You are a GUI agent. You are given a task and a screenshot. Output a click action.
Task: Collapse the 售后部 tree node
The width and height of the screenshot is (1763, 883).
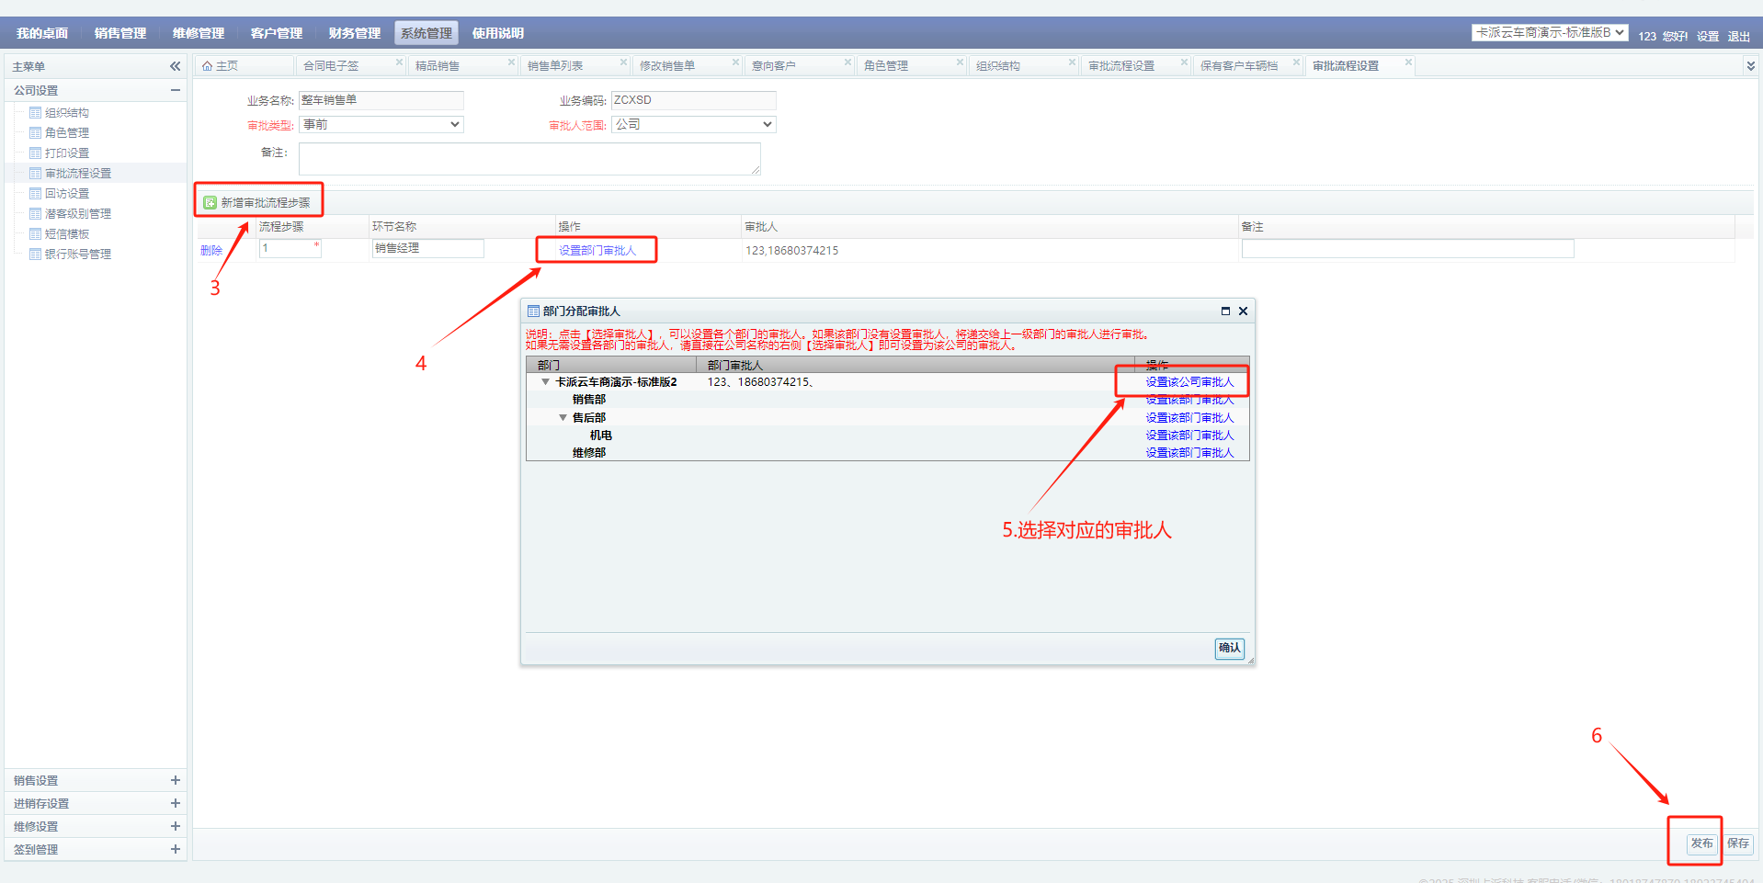click(x=563, y=418)
